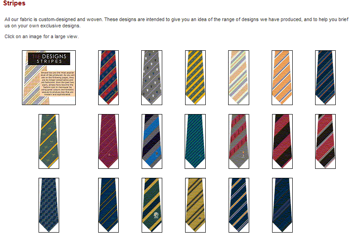View the orange tie with blue stripes
Image resolution: width=355 pixels, height=238 pixels.
pos(282,78)
